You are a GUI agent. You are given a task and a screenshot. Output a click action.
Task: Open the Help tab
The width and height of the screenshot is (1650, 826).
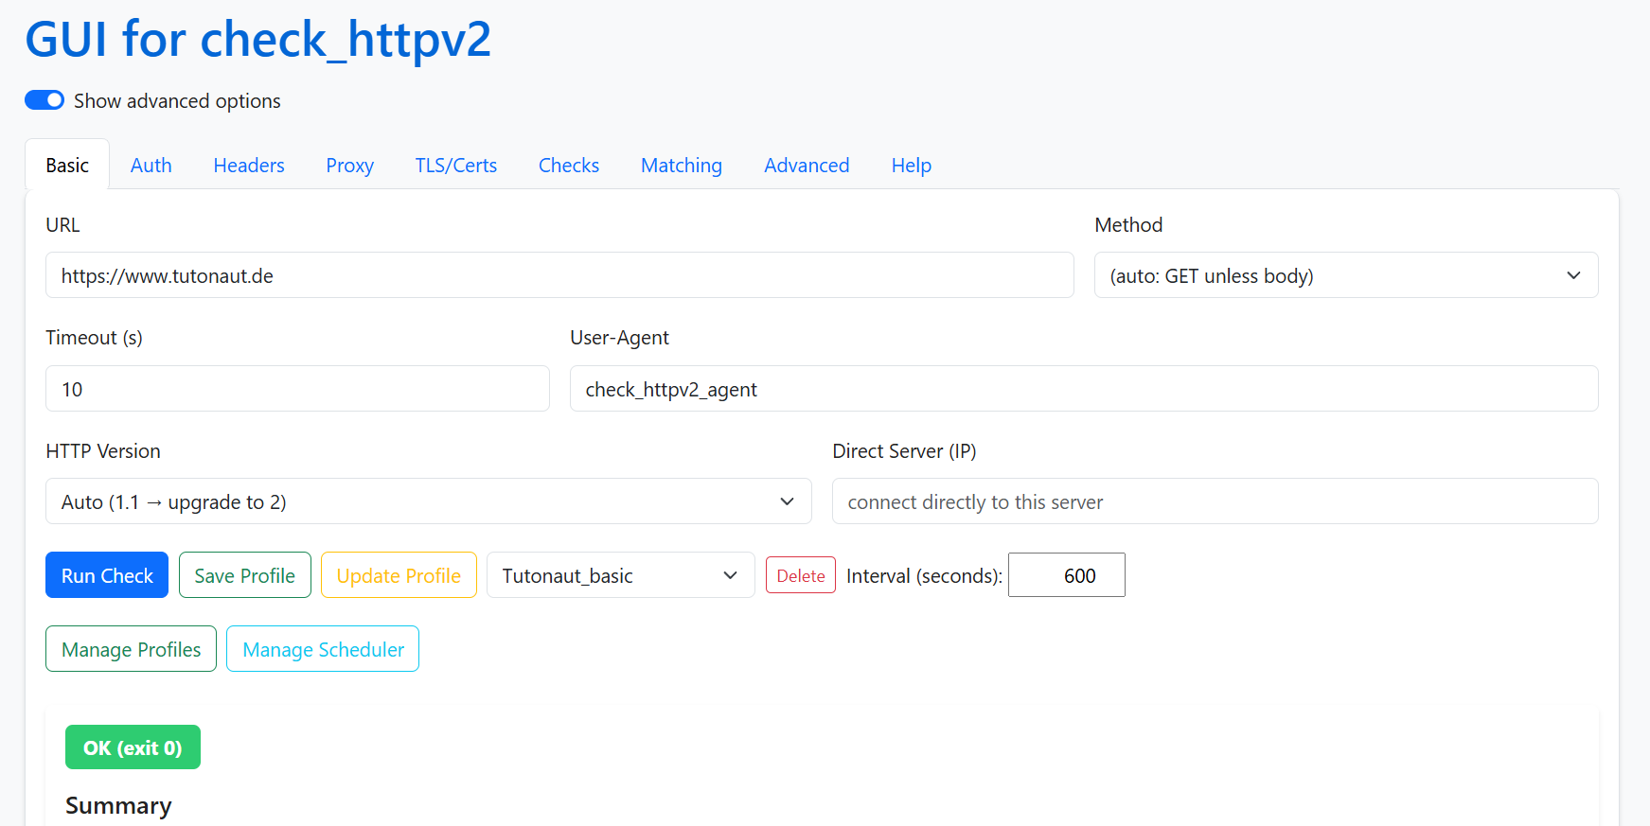point(911,166)
